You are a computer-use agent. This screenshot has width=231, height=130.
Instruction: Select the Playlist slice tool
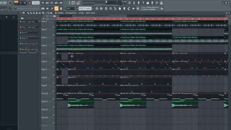point(43,13)
